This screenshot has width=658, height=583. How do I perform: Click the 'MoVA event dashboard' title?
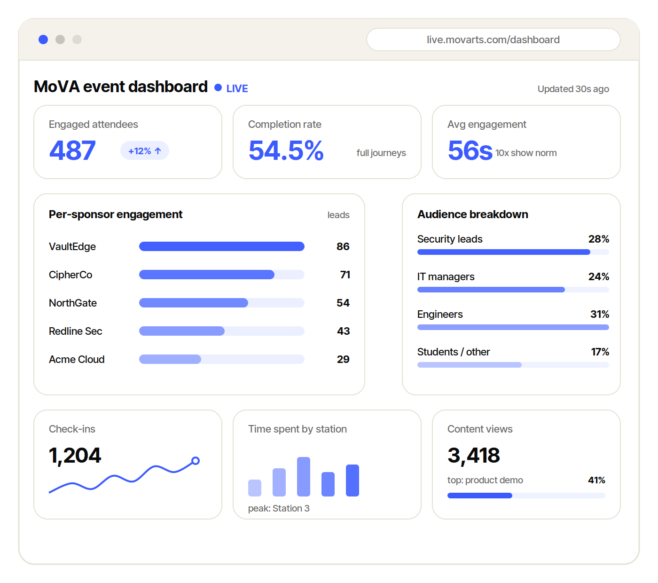click(121, 87)
